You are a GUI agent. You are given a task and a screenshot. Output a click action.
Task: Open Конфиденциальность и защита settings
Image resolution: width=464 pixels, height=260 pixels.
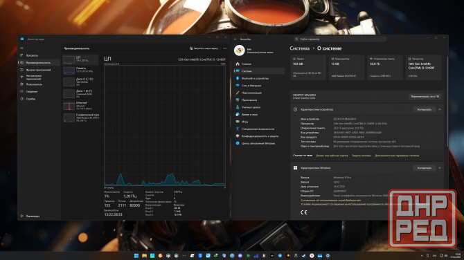259,136
